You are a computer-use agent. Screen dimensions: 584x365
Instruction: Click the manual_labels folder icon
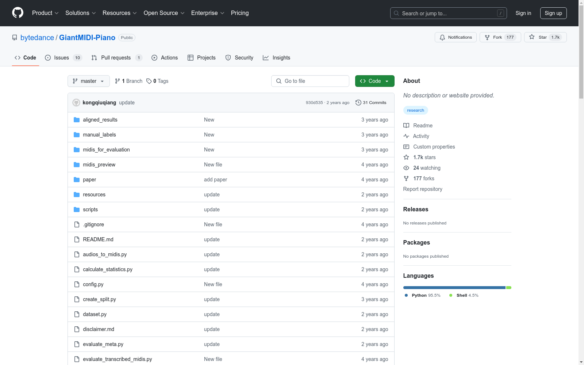[x=77, y=135]
